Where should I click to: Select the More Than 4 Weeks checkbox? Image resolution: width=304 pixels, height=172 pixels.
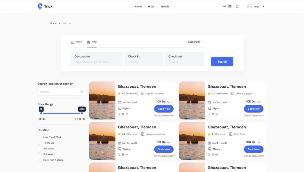(39, 160)
